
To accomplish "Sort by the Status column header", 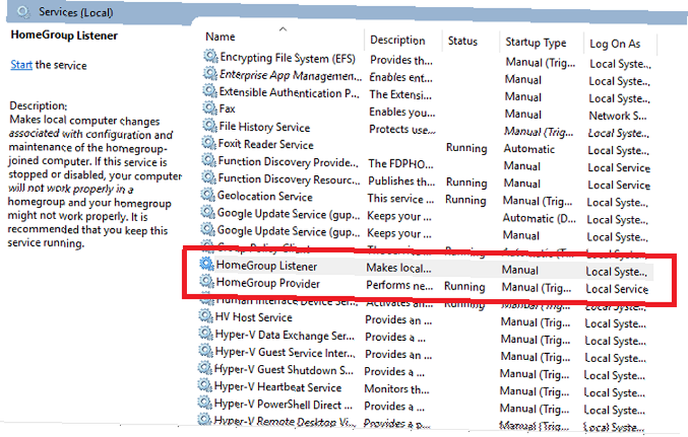I will point(462,41).
